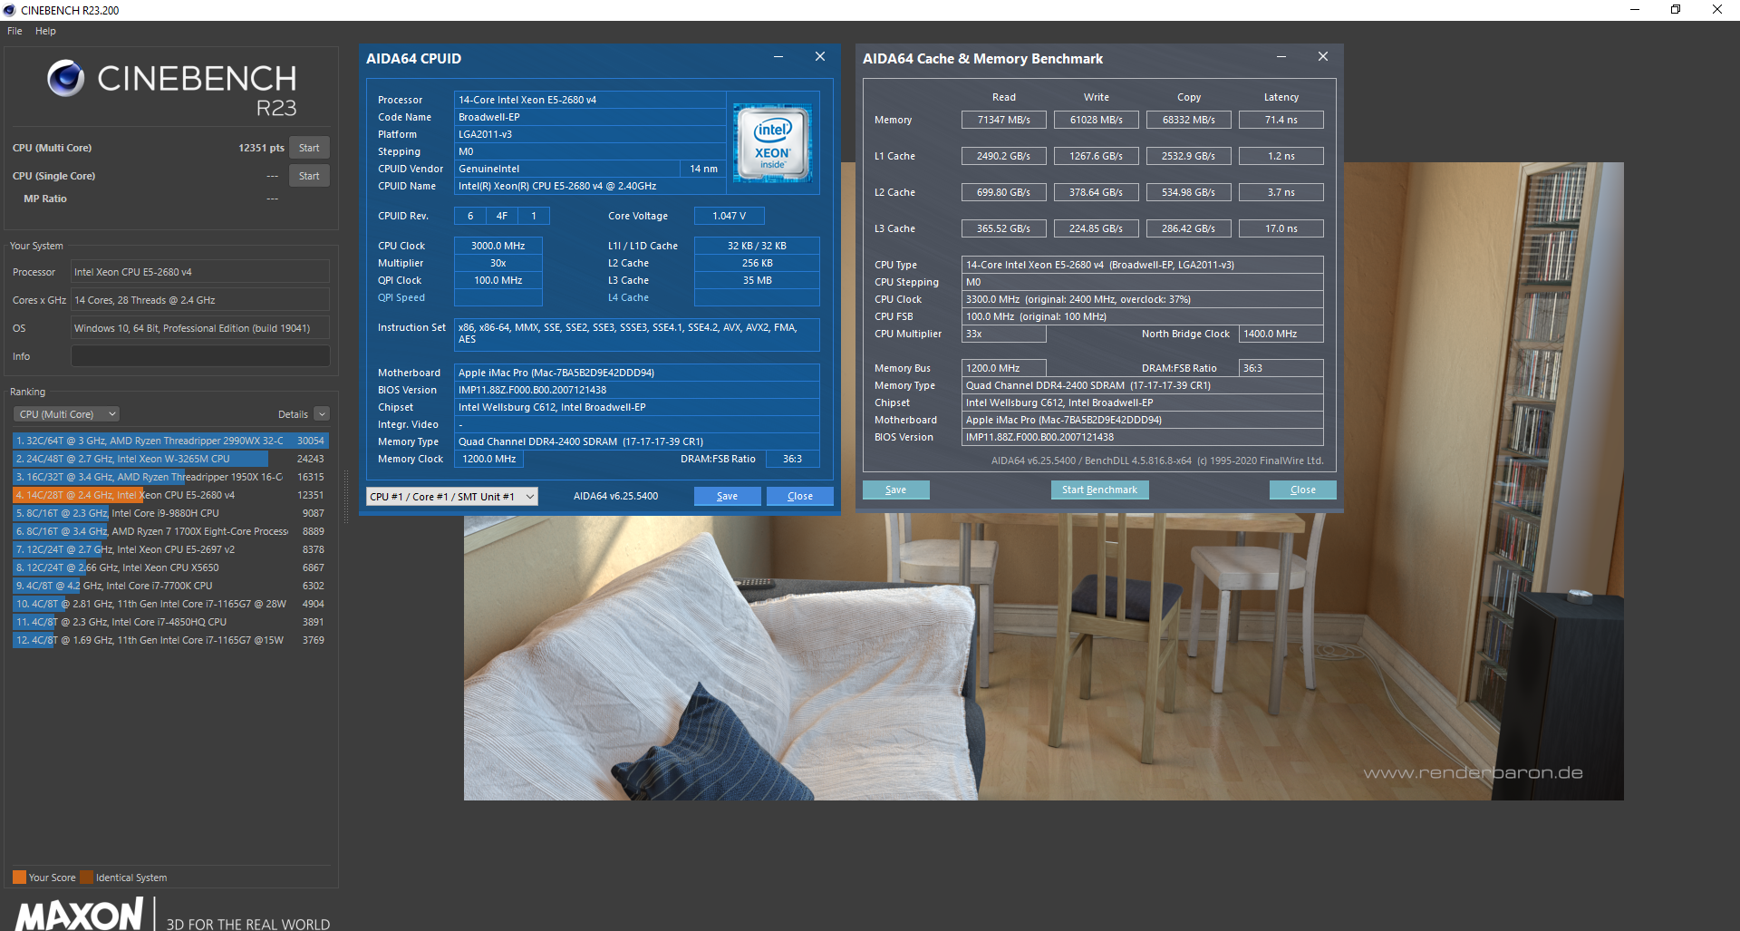
Task: Close the AIDA64 CPUID window via X
Action: click(x=820, y=57)
